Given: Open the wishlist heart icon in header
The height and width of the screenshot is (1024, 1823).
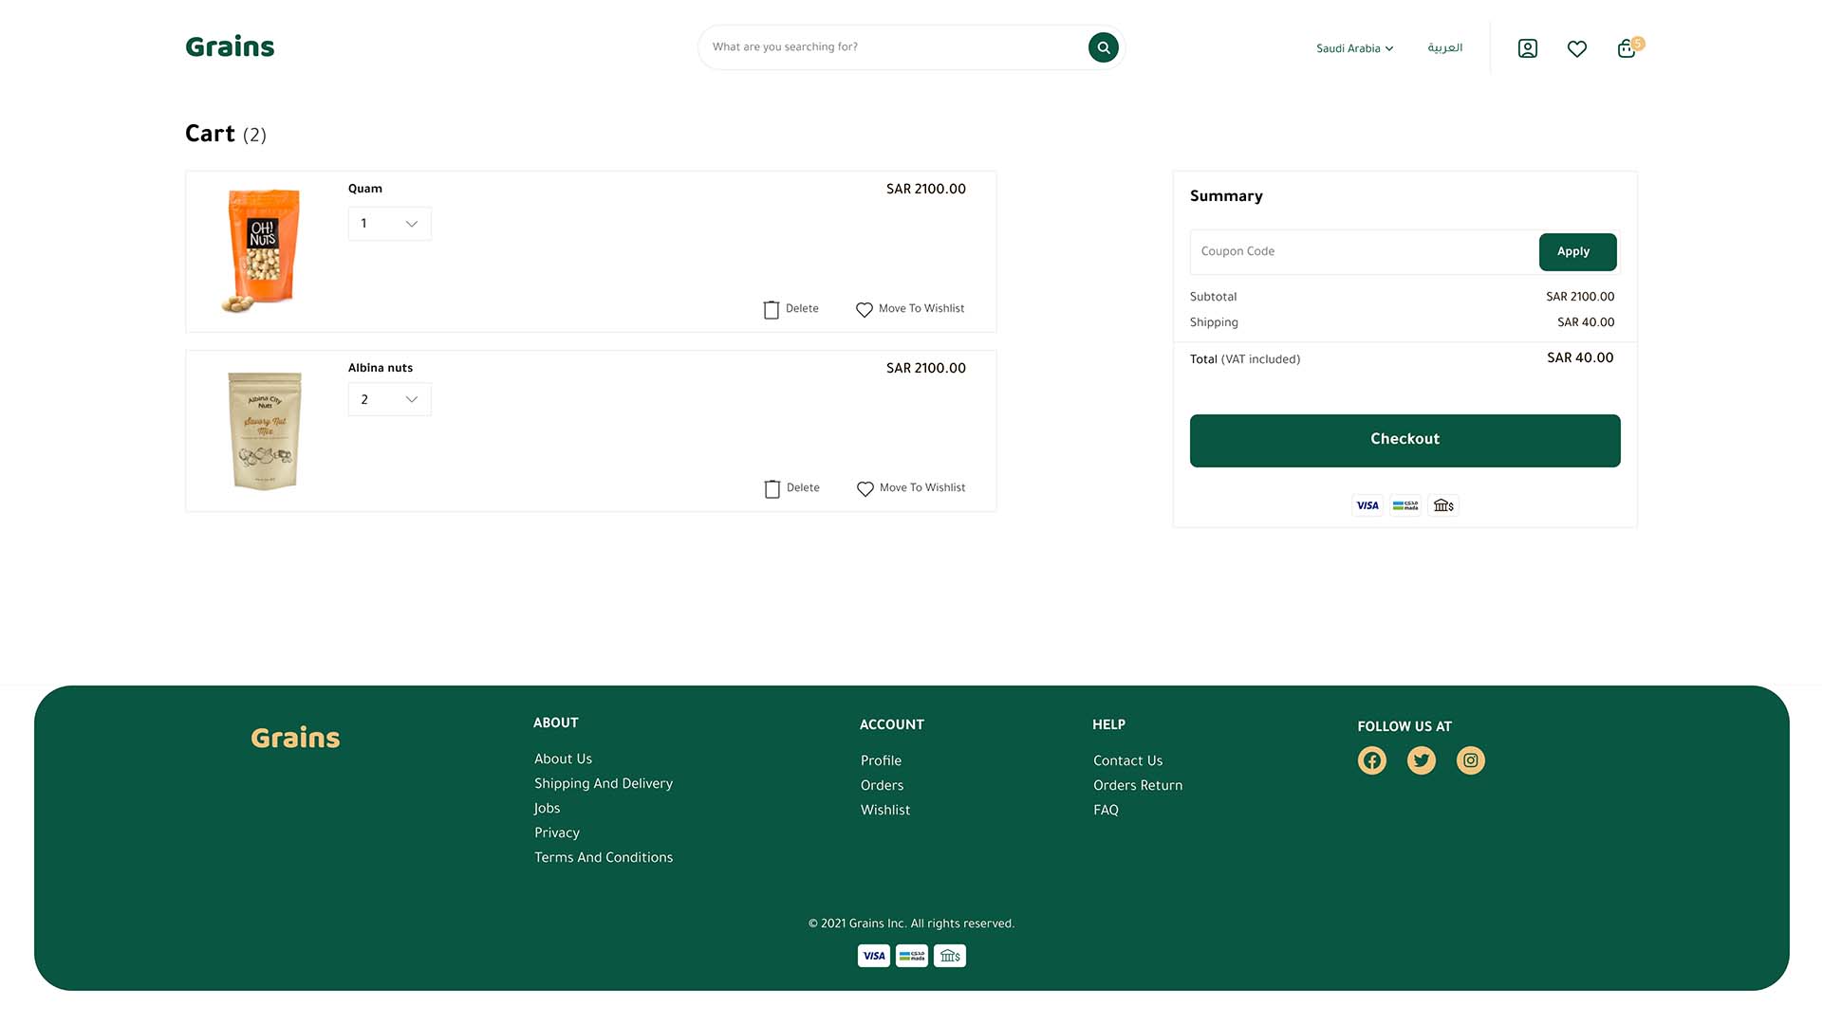Looking at the screenshot, I should click(1577, 48).
